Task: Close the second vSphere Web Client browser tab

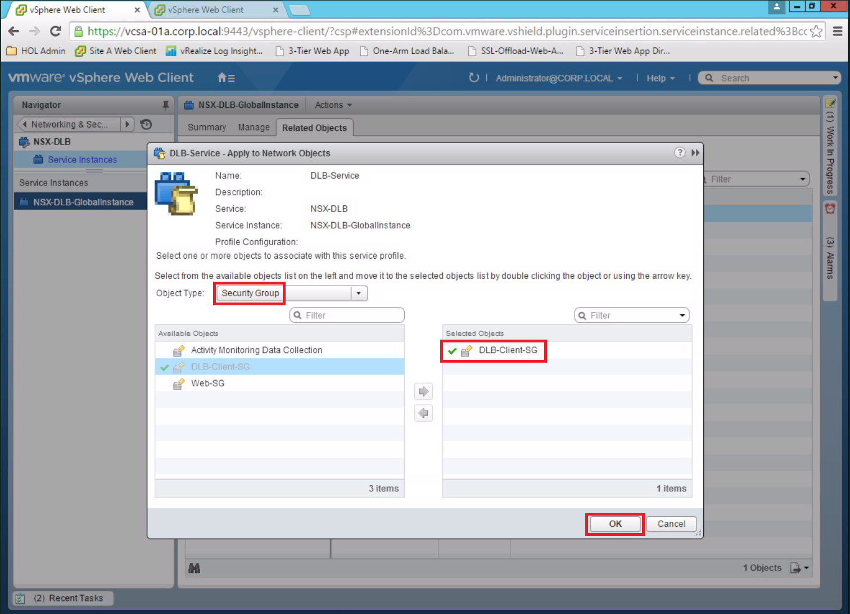Action: pos(276,10)
